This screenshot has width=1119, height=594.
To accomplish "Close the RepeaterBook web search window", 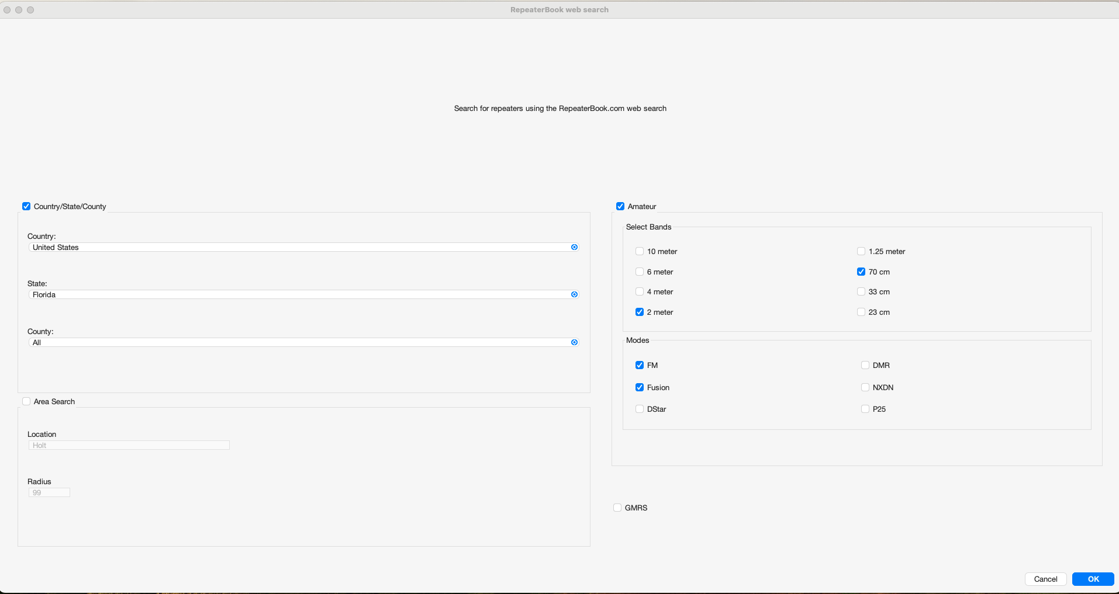I will pos(7,10).
